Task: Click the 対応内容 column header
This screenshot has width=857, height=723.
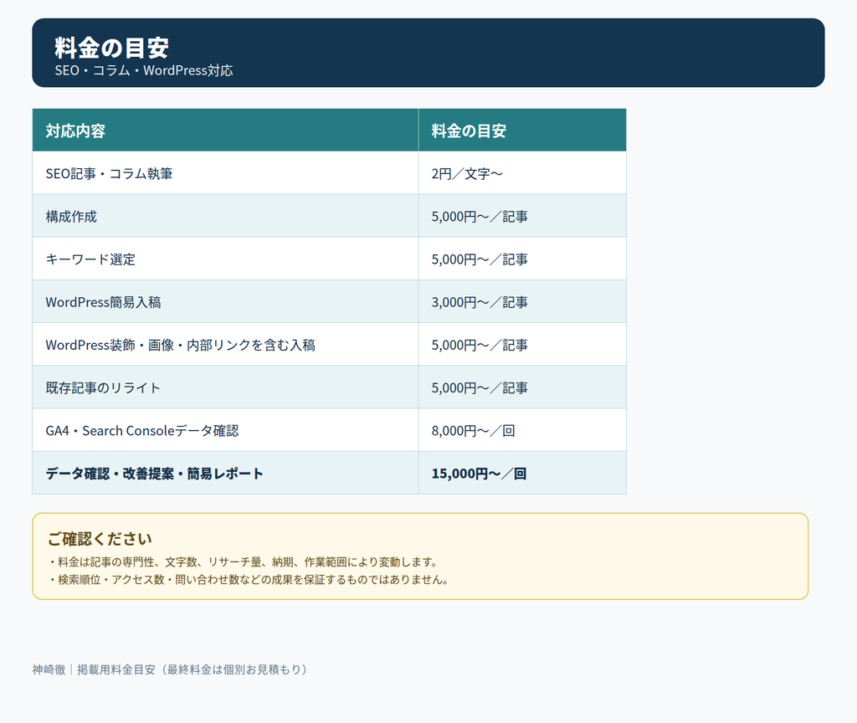Action: pos(225,130)
